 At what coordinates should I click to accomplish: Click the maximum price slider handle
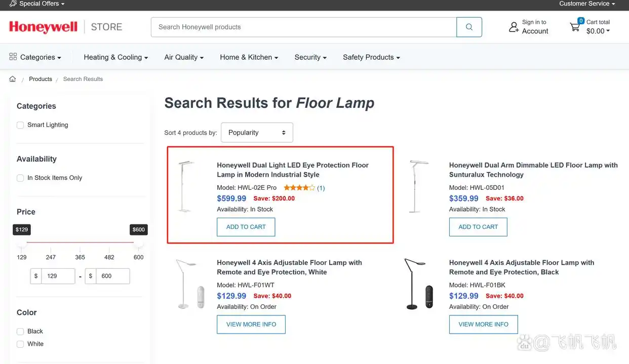coord(138,243)
